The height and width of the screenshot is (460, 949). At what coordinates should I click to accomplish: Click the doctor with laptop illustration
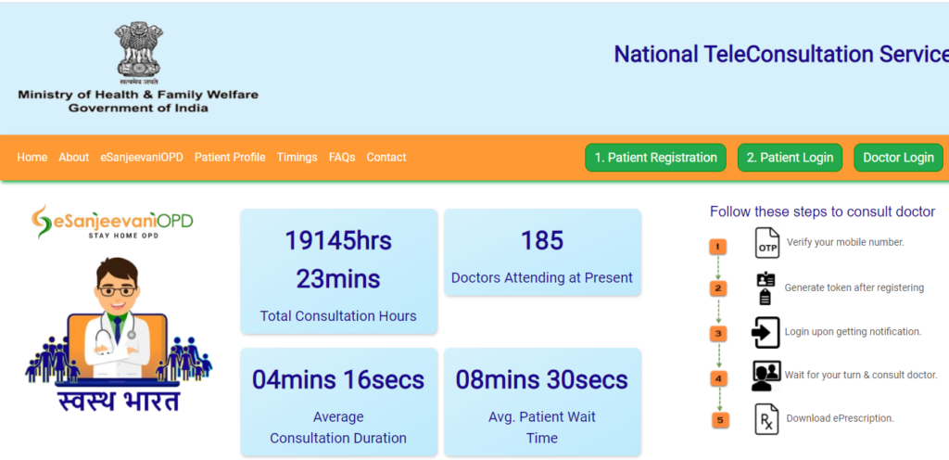coord(119,322)
